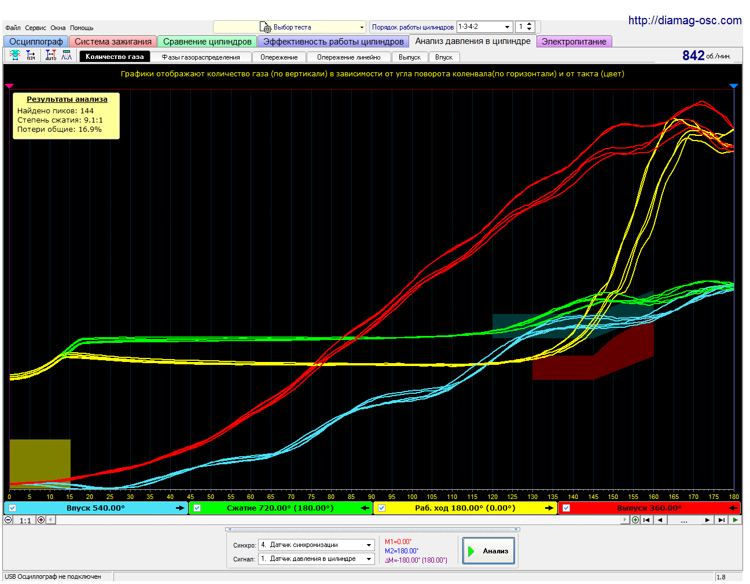Open the Опережение линейно sub-tab

[x=349, y=57]
